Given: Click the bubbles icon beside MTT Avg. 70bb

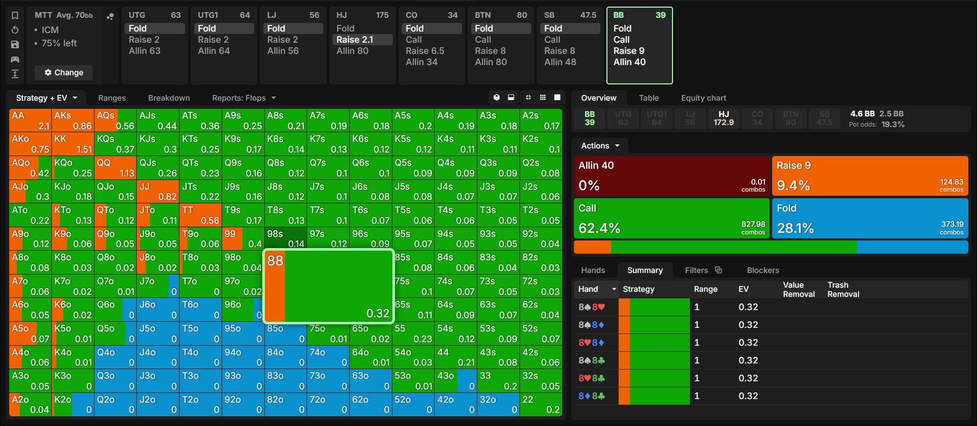Looking at the screenshot, I should pyautogui.click(x=110, y=16).
